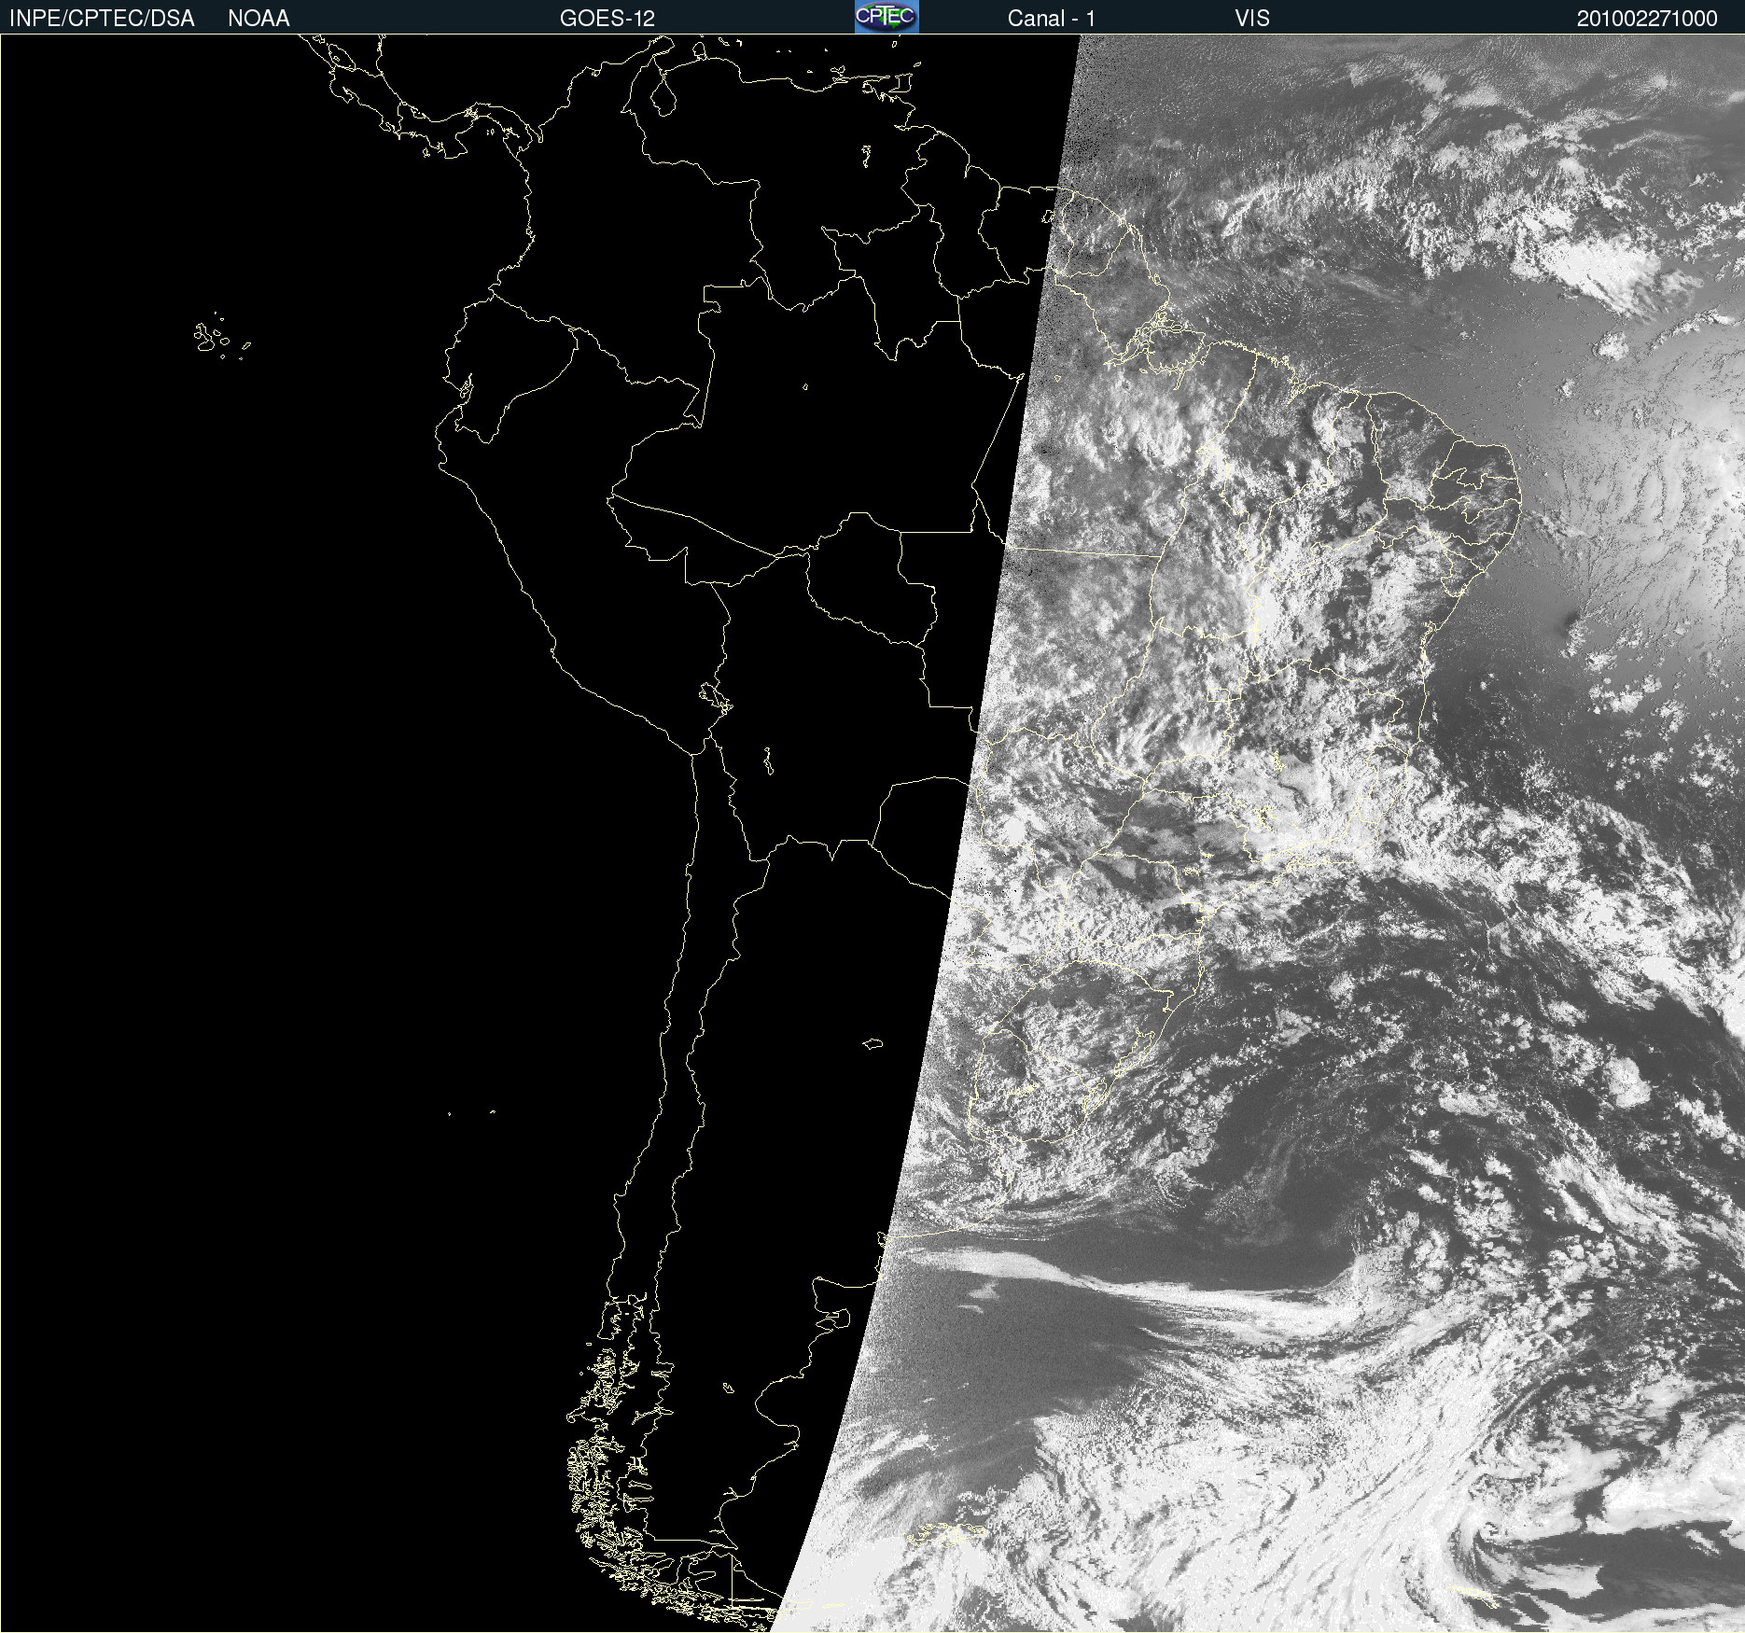The height and width of the screenshot is (1633, 1745).
Task: Click the GOES-12 satellite label
Action: point(607,19)
